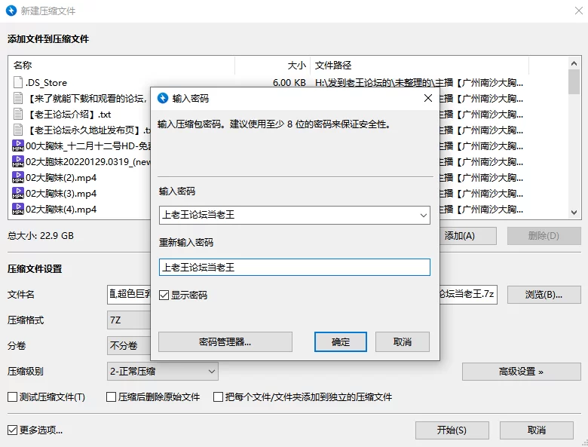Viewport: 588px width, 447px height.
Task: Select MP4 icon of 02大胸妹(4).mp4
Action: tap(18, 209)
